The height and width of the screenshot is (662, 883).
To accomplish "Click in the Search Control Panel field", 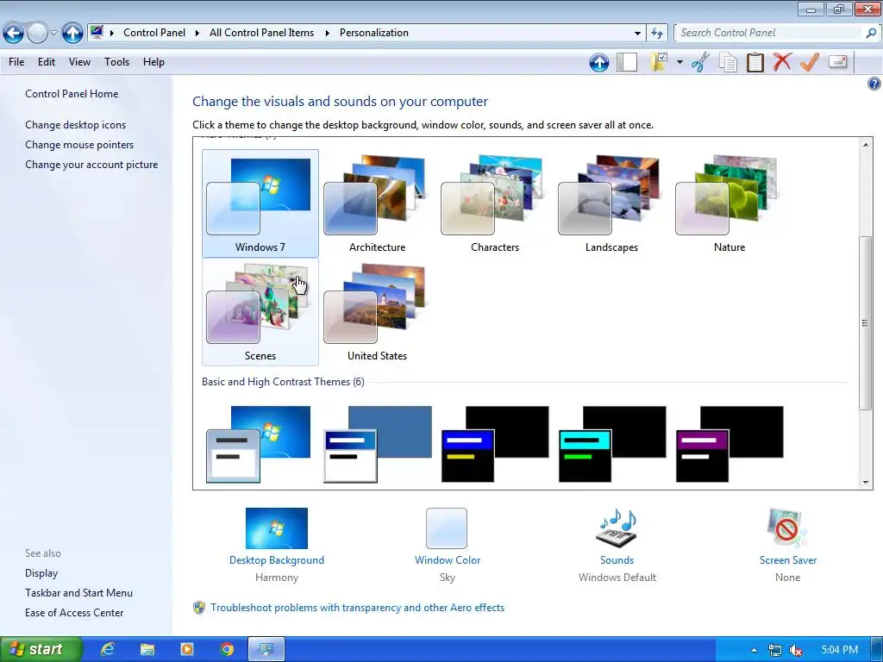I will coord(769,34).
